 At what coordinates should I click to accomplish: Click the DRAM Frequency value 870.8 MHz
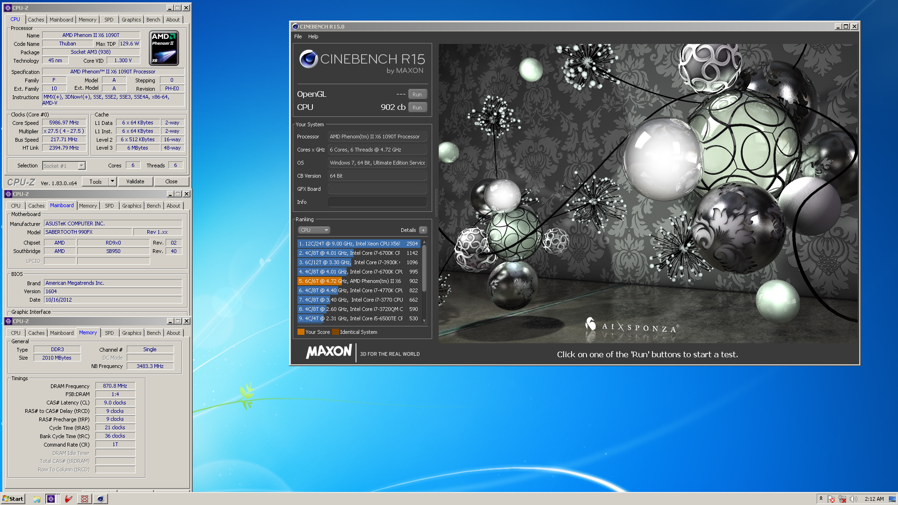pos(115,386)
